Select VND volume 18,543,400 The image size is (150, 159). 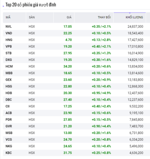(135, 33)
